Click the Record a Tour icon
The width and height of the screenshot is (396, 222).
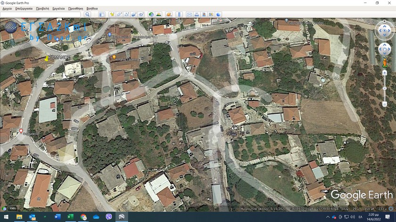(x=141, y=15)
